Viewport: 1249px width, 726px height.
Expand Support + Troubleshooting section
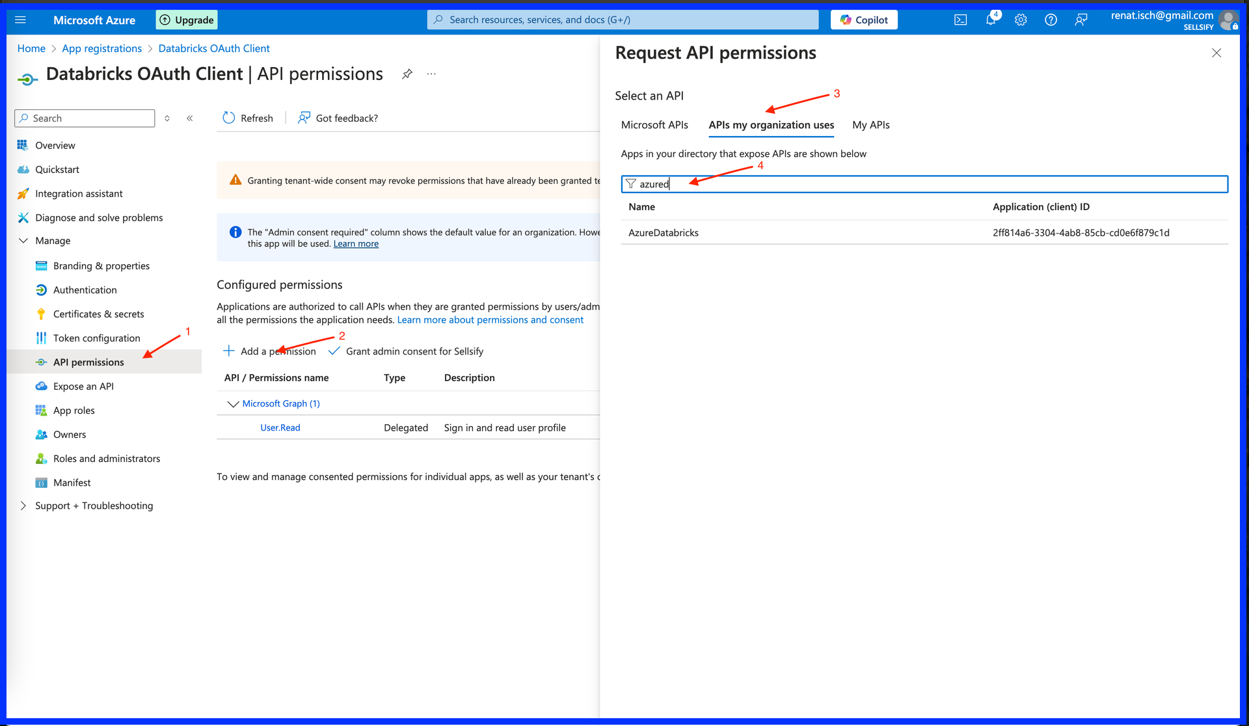pos(23,505)
